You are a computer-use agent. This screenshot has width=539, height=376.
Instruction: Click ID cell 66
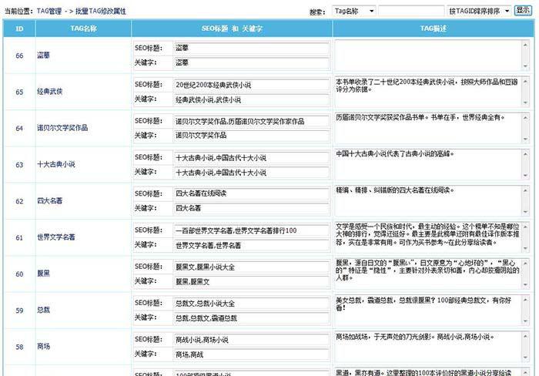[x=19, y=55]
